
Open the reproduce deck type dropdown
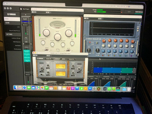[x=72, y=59]
